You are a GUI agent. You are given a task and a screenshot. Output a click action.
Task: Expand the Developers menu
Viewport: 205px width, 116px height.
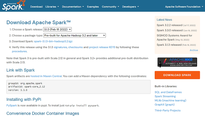pos(130,7)
